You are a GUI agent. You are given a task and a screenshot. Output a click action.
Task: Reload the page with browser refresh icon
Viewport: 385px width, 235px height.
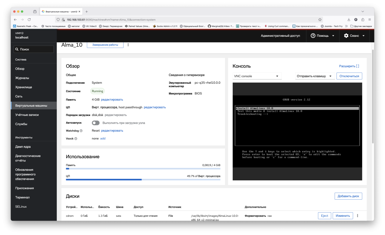point(29,20)
